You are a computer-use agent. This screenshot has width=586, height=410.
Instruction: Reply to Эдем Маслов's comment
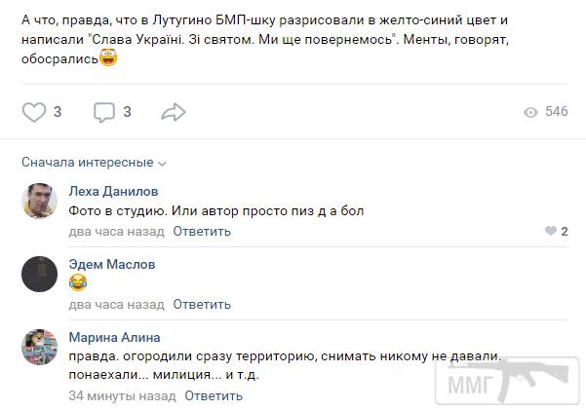click(x=202, y=305)
